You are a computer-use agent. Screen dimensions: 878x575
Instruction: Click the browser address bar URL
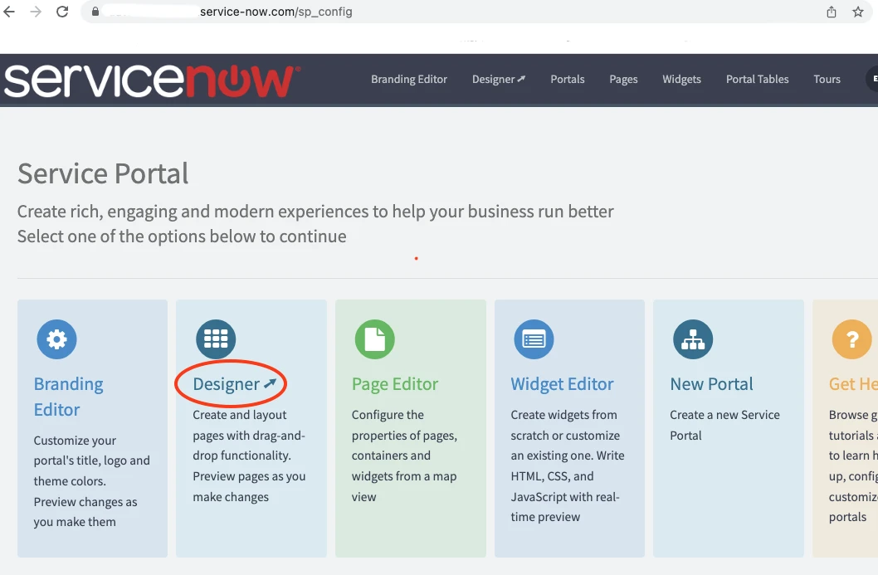[x=276, y=12]
